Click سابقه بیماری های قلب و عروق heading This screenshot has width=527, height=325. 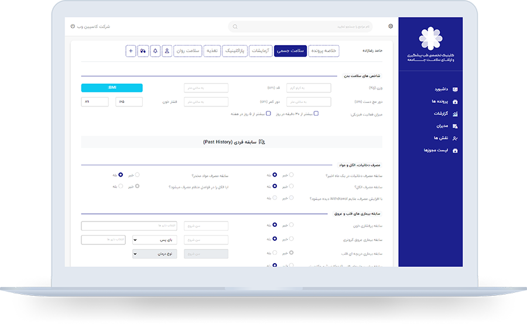tap(357, 214)
